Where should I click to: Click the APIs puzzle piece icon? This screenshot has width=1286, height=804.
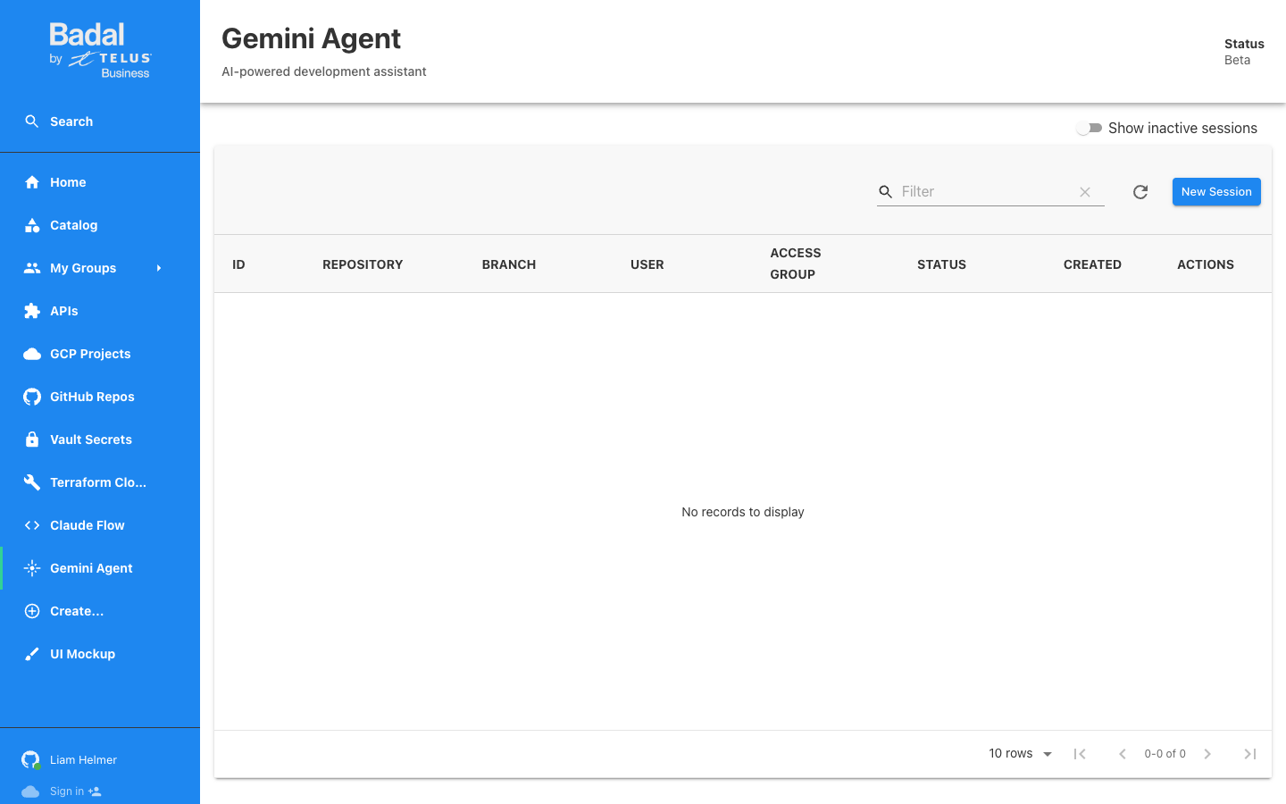[x=32, y=311]
